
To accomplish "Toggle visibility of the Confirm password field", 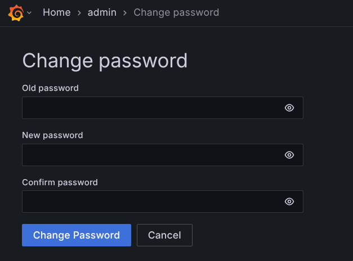I will pos(289,202).
